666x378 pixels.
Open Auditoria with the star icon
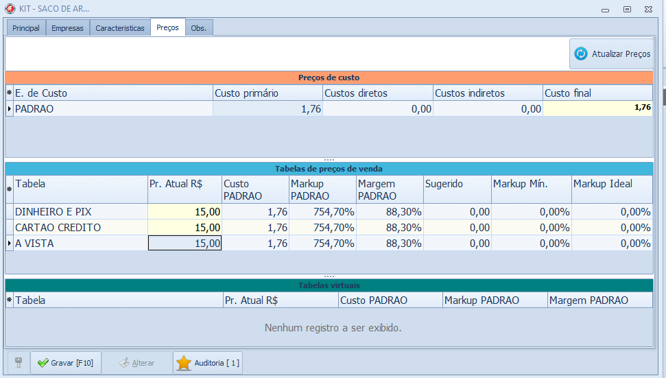pyautogui.click(x=208, y=363)
